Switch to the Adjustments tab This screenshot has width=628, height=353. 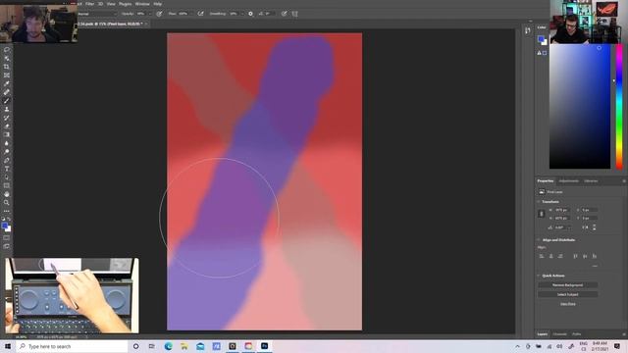click(x=569, y=181)
